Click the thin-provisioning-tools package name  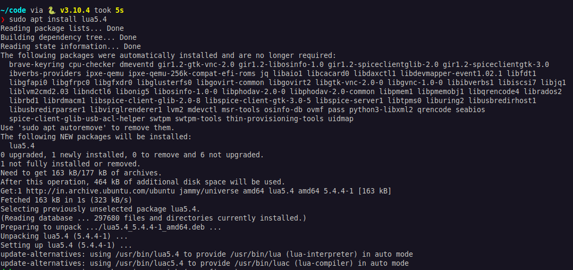275,119
